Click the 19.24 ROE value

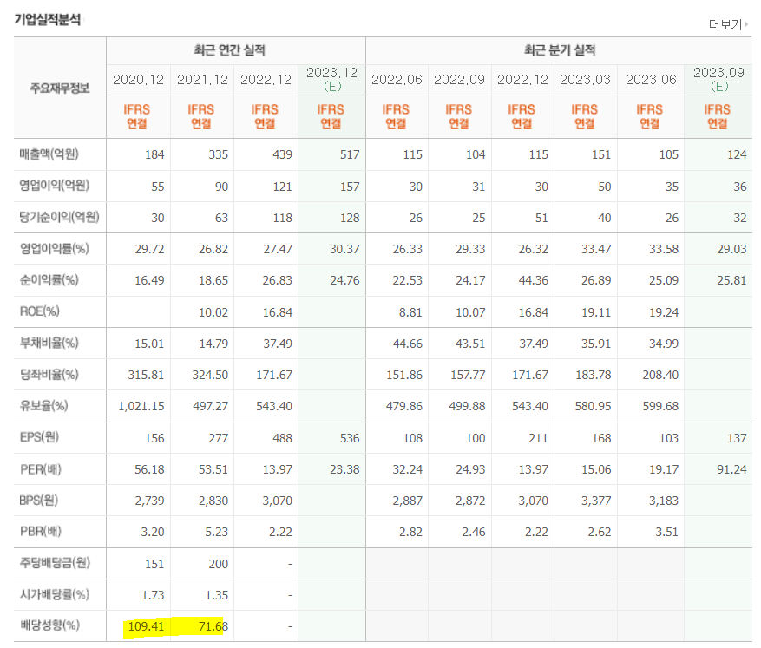pos(664,312)
